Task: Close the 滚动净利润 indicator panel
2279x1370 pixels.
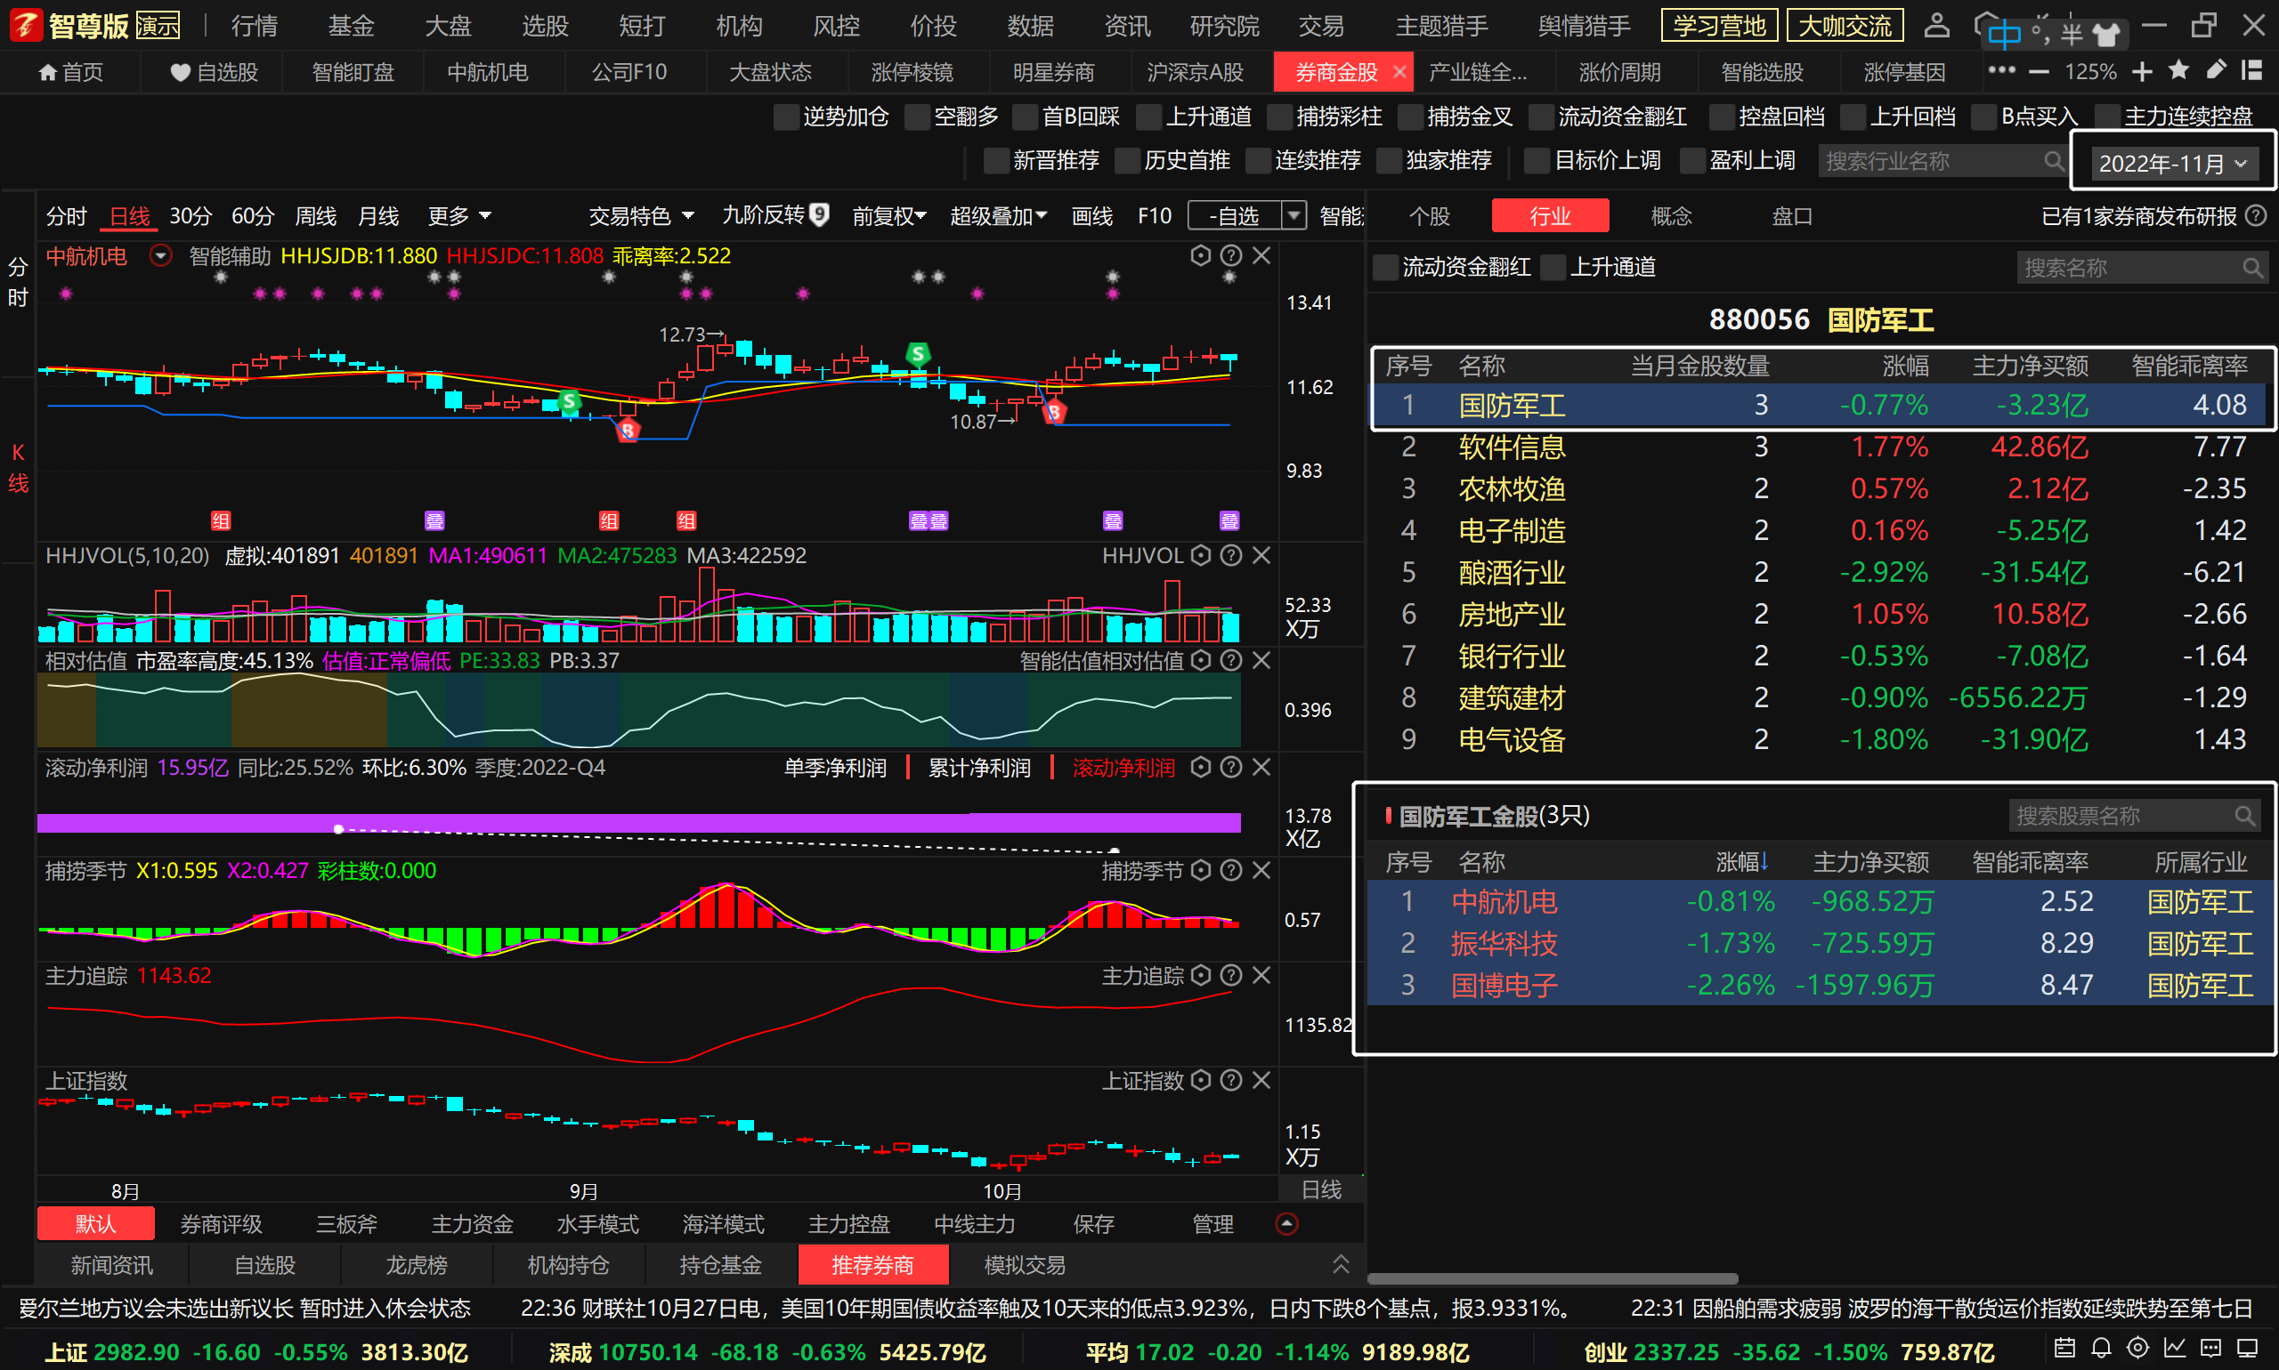Action: (1261, 767)
